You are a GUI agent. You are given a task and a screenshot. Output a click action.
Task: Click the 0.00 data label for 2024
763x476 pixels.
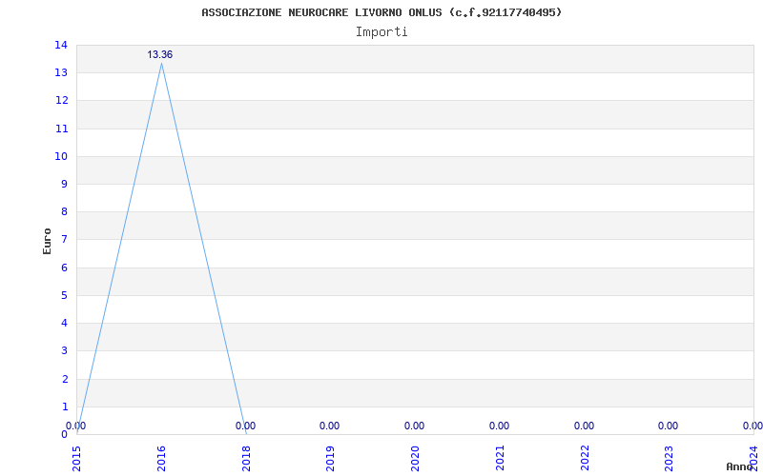[x=753, y=426]
